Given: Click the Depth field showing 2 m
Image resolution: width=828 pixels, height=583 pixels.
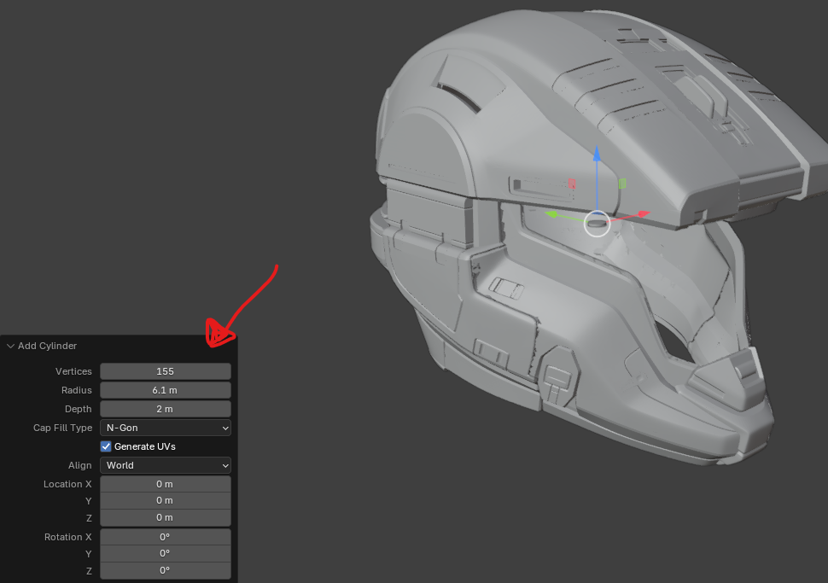Looking at the screenshot, I should [x=166, y=409].
